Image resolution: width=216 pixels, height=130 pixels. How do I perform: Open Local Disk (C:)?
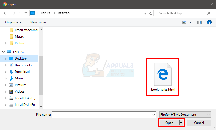(x=22, y=98)
